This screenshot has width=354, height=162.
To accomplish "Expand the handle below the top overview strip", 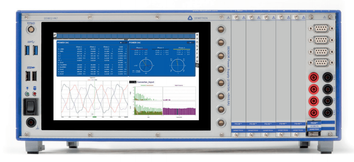I will coord(126,40).
